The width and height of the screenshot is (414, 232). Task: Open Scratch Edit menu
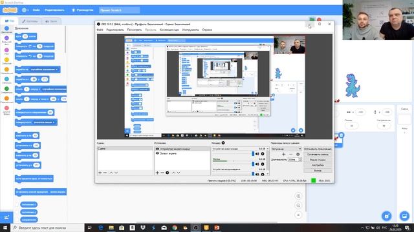tap(54, 10)
